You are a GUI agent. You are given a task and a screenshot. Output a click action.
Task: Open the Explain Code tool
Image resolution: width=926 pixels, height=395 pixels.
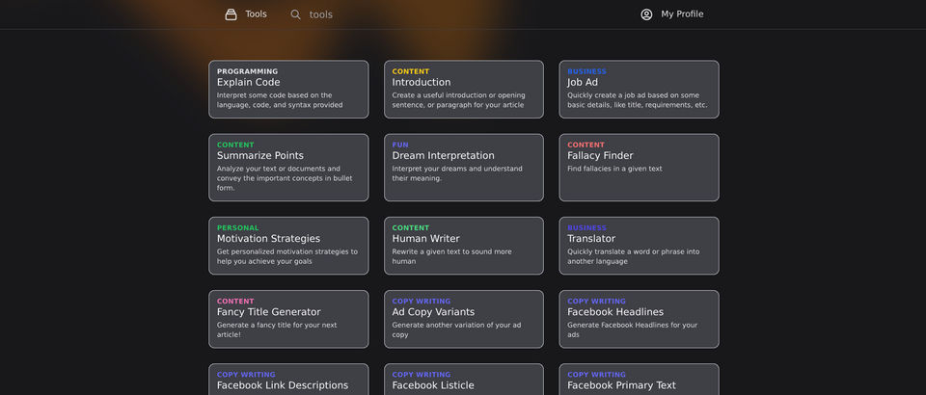coord(288,90)
